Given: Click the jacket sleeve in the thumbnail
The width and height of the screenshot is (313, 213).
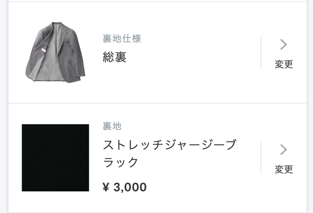Looking at the screenshot, I should click(79, 55).
